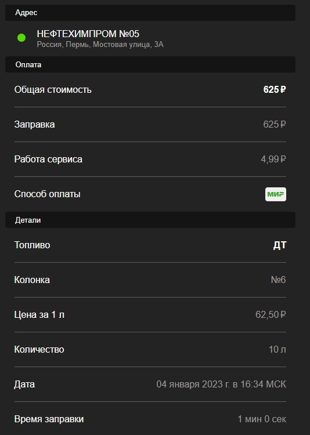Image resolution: width=310 pixels, height=435 pixels.
Task: Select the Колонка №6 value
Action: pos(278,280)
